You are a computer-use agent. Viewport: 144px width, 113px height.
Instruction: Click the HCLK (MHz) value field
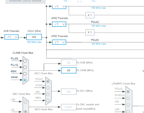tap(34, 37)
